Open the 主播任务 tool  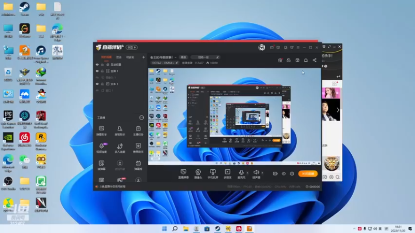[x=138, y=131]
